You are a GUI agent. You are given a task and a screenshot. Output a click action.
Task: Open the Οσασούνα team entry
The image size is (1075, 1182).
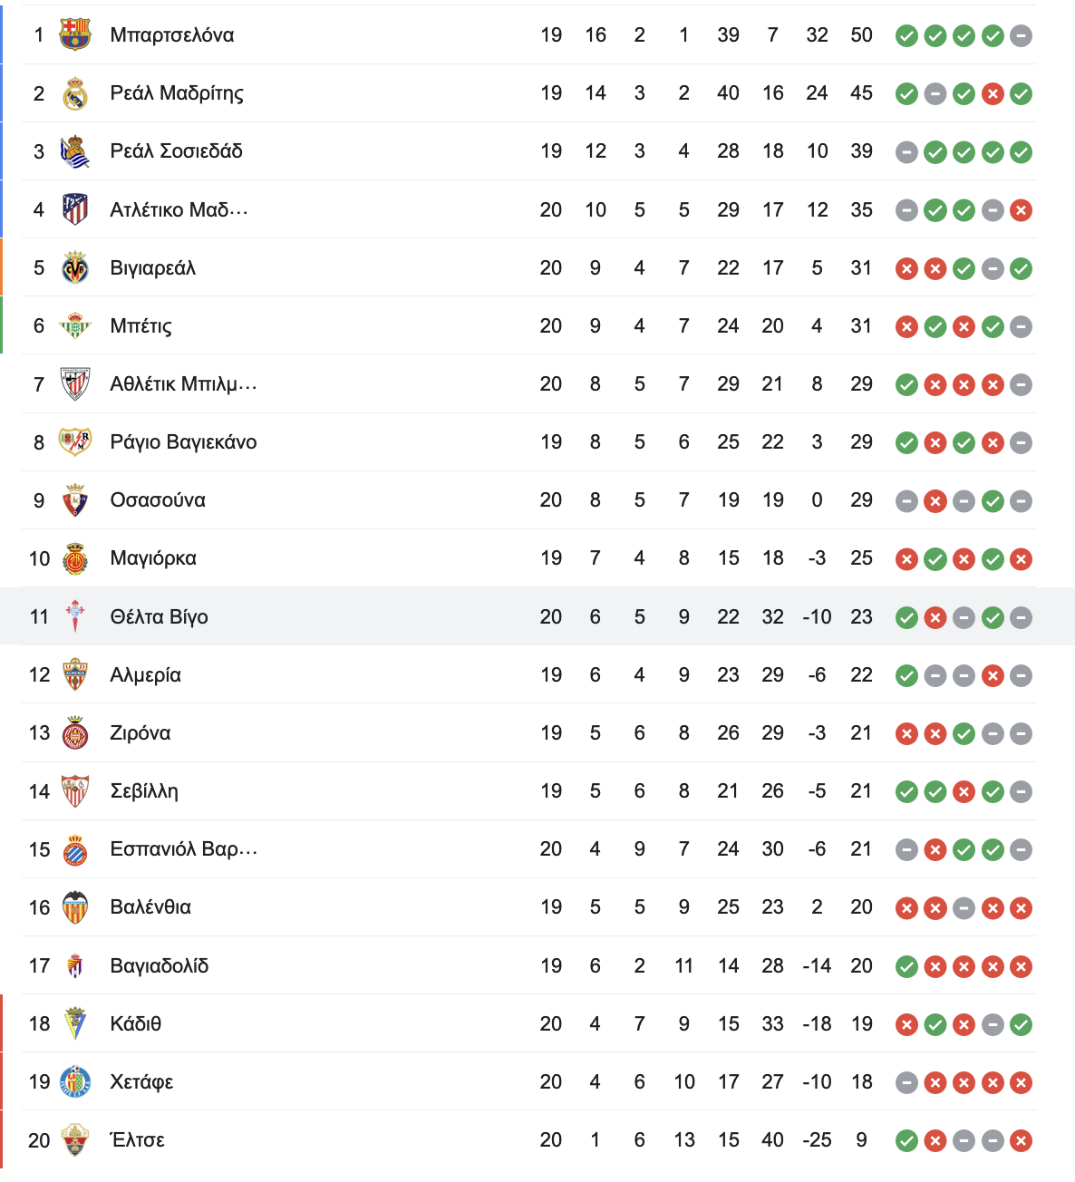pyautogui.click(x=158, y=500)
